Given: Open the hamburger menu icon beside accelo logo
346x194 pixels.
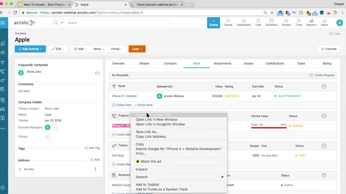Looking at the screenshot, I should (3, 23).
